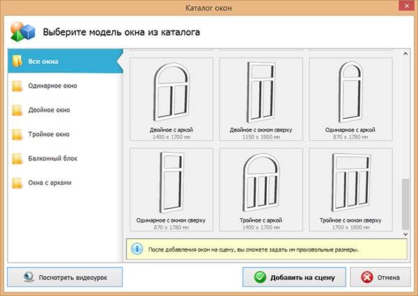This screenshot has height=296, width=418.
Task: Open the 'Одинарное окно' category
Action: tap(53, 86)
